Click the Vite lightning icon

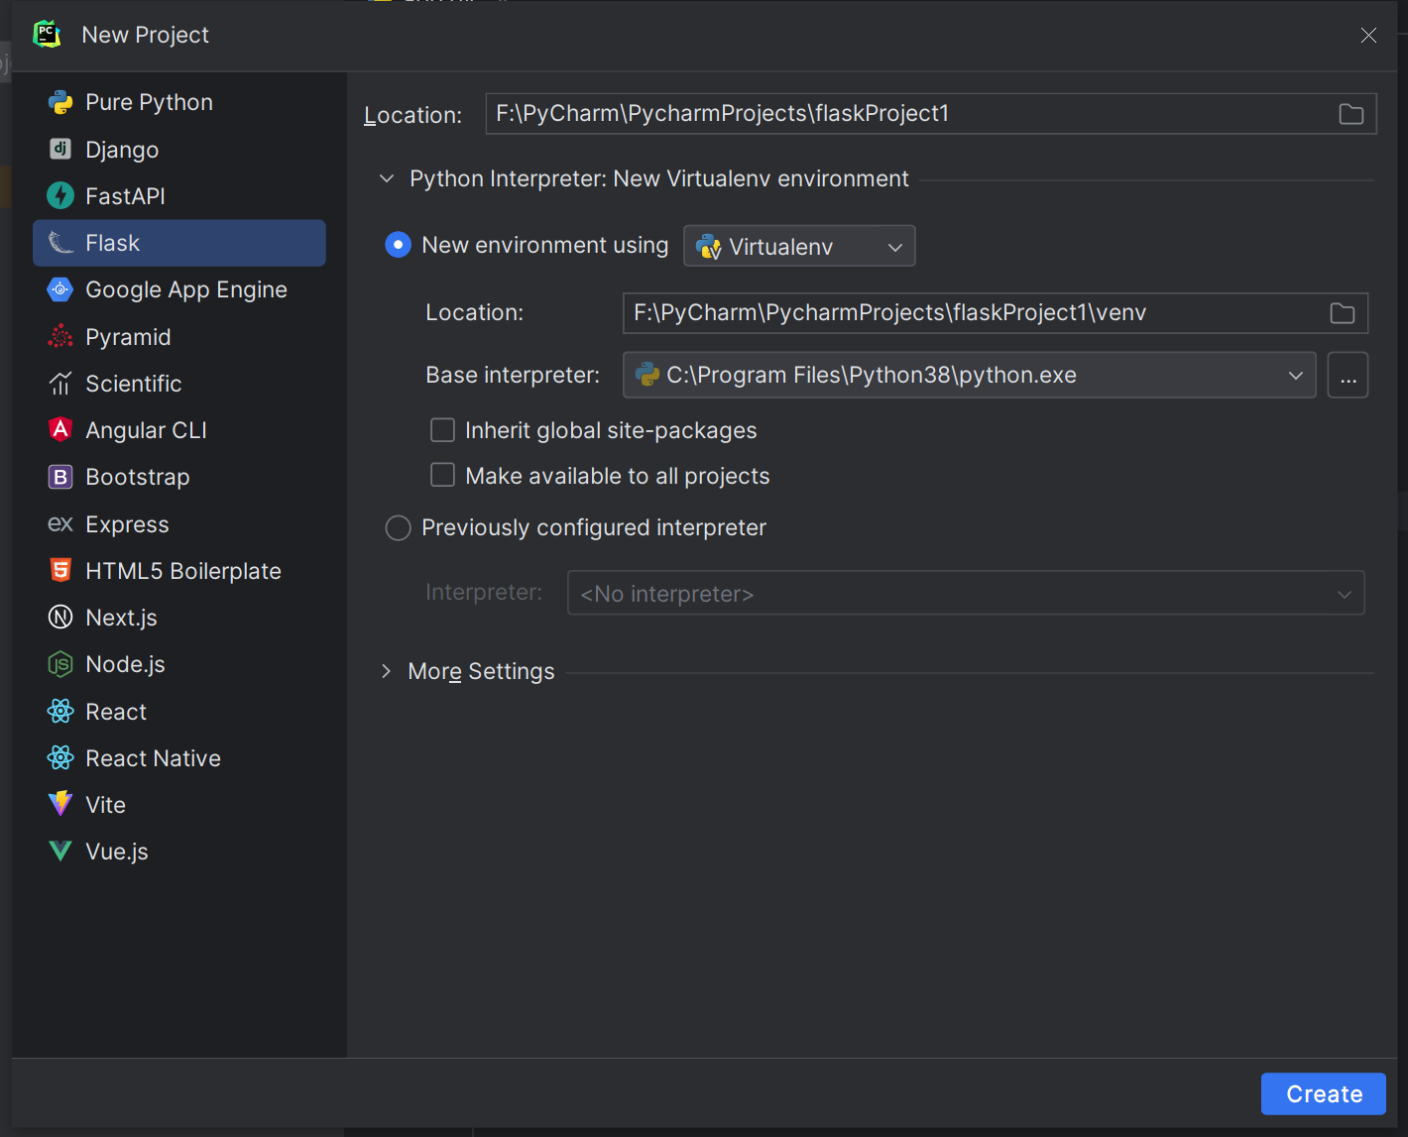tap(60, 804)
